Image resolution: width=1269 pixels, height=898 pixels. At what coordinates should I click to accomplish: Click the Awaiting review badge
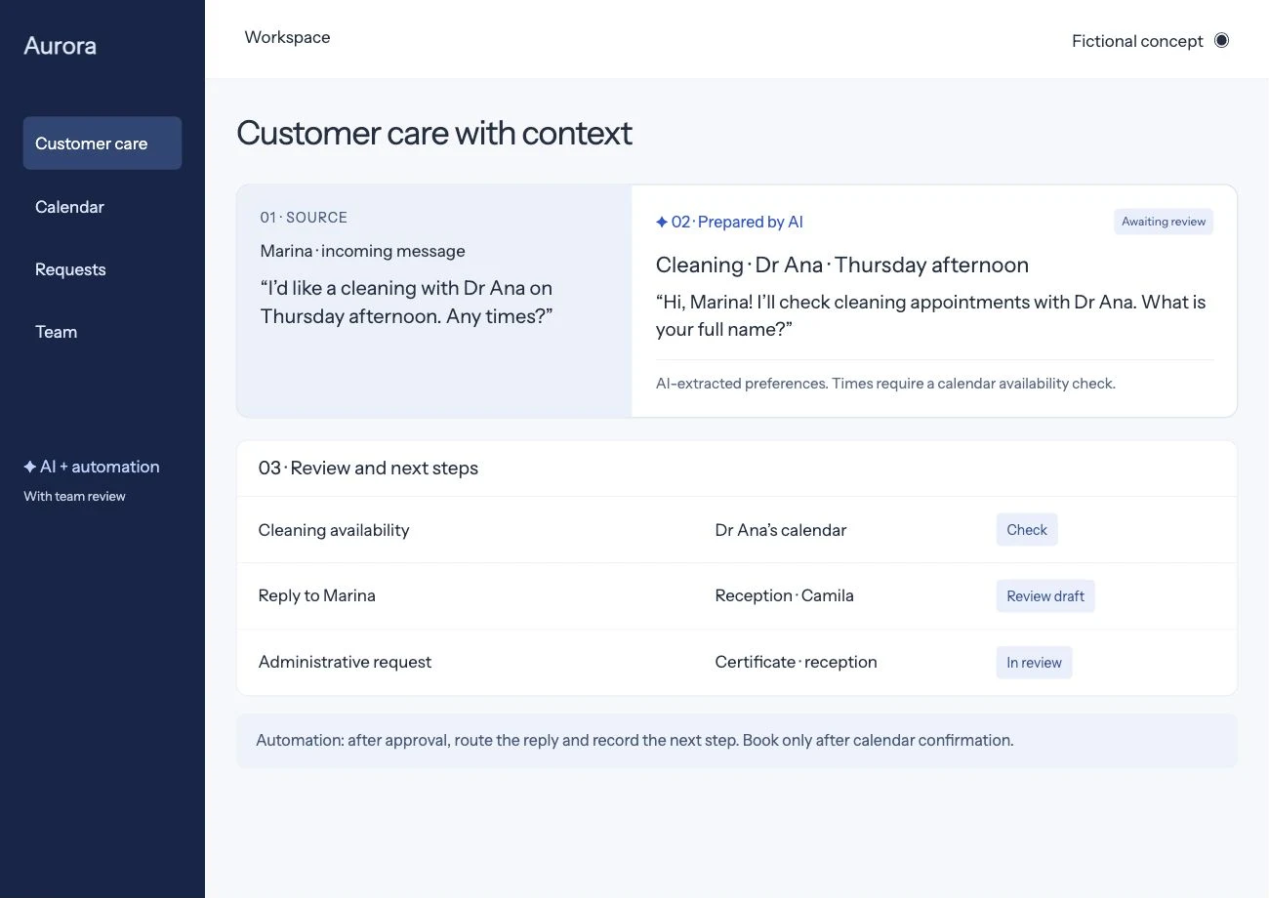(x=1164, y=222)
